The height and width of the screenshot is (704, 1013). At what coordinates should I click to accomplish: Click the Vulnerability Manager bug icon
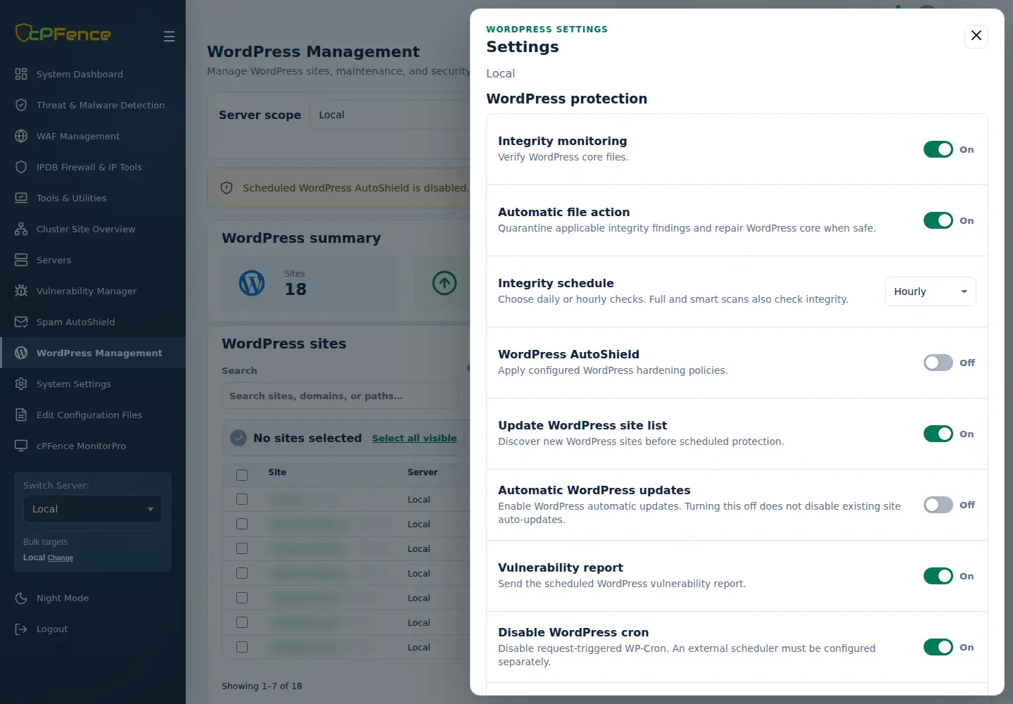click(x=21, y=291)
